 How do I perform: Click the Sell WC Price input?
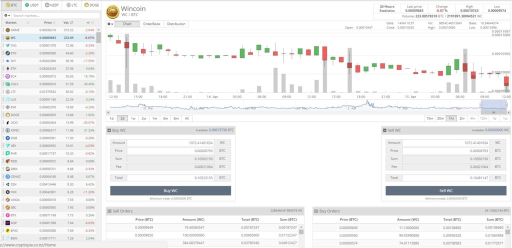pos(446,151)
